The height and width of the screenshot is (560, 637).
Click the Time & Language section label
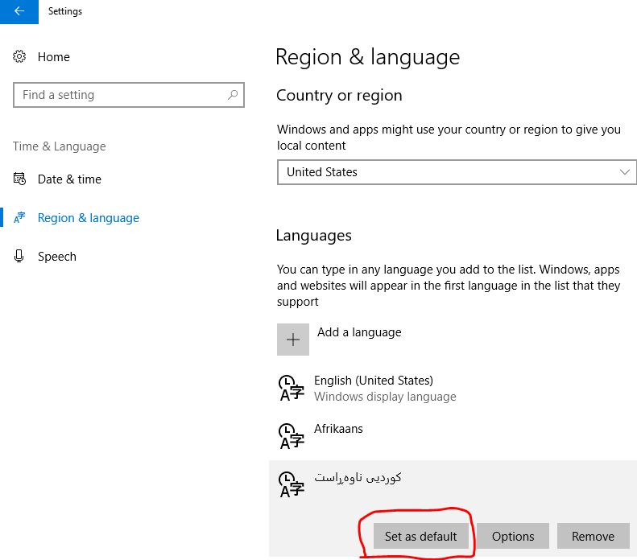pyautogui.click(x=60, y=146)
